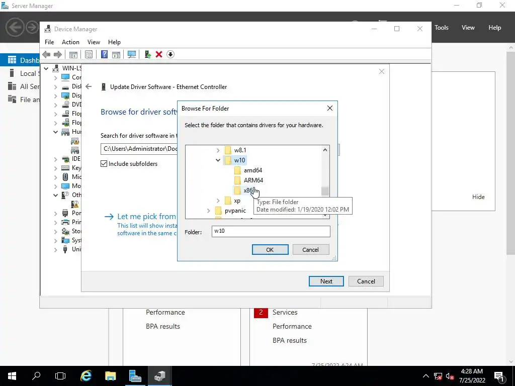Click the Back arrow in Device Manager toolbar
Screen dimensions: 515x386
(x=46, y=54)
